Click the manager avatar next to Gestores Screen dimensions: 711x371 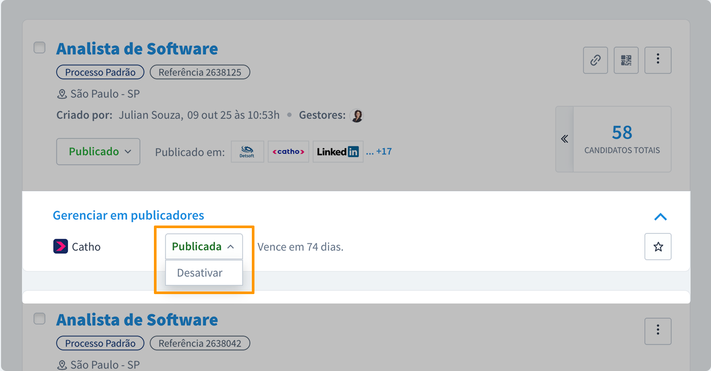[x=357, y=116]
